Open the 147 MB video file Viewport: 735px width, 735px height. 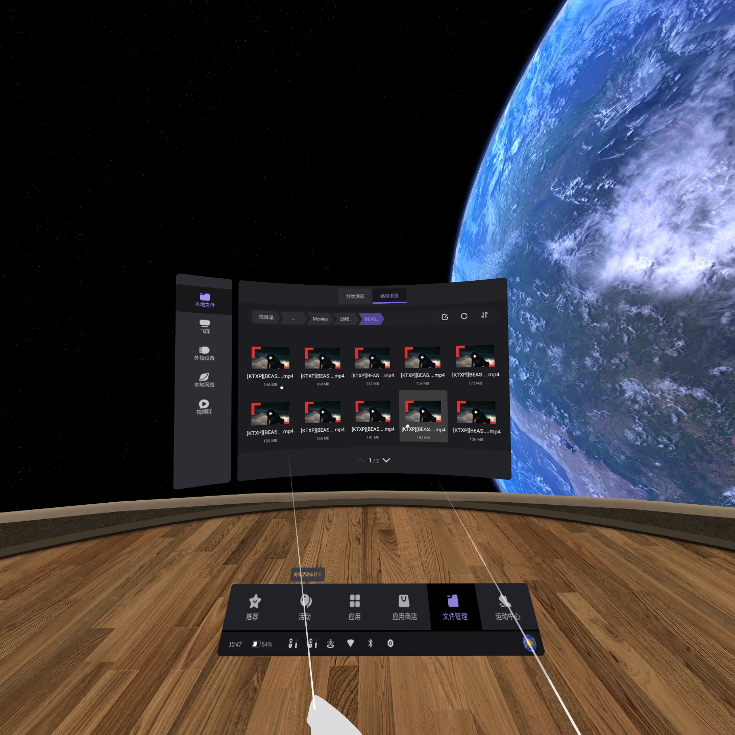(373, 365)
